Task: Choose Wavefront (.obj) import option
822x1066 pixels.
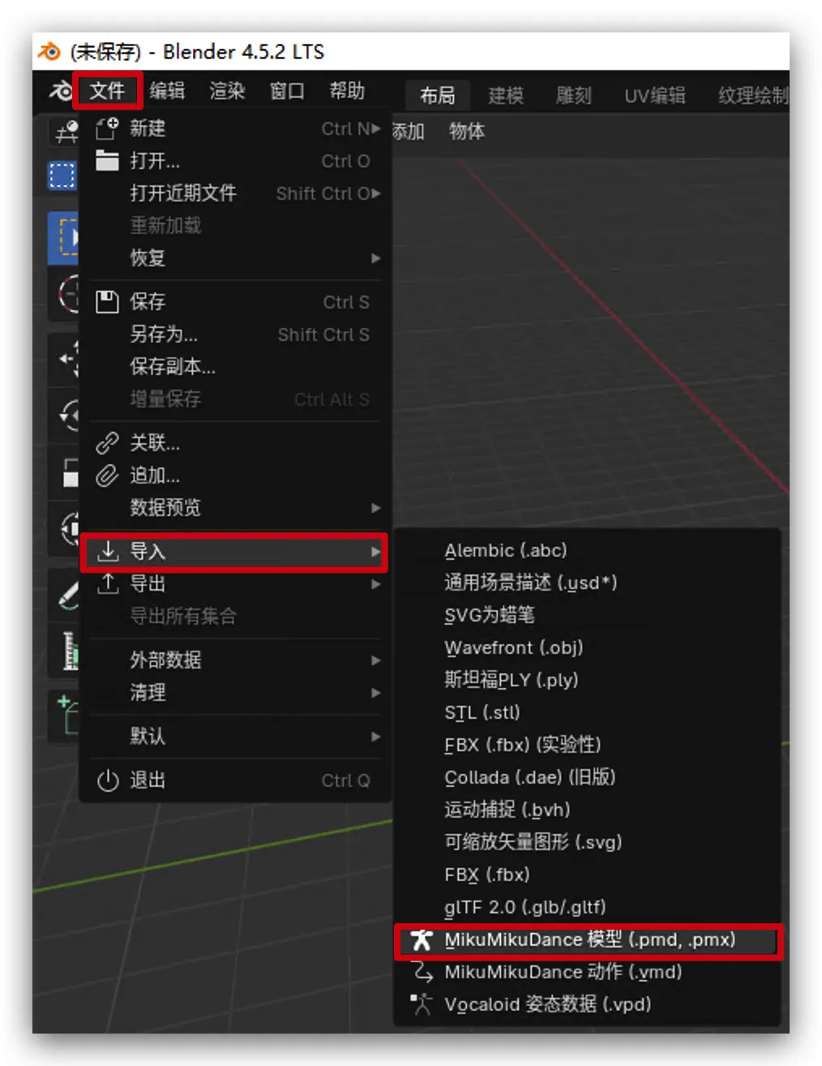Action: point(513,647)
